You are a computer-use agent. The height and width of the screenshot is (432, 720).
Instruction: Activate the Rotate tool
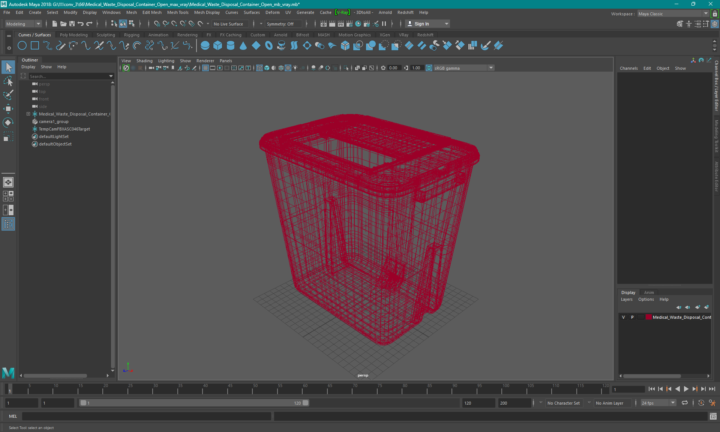pyautogui.click(x=8, y=123)
